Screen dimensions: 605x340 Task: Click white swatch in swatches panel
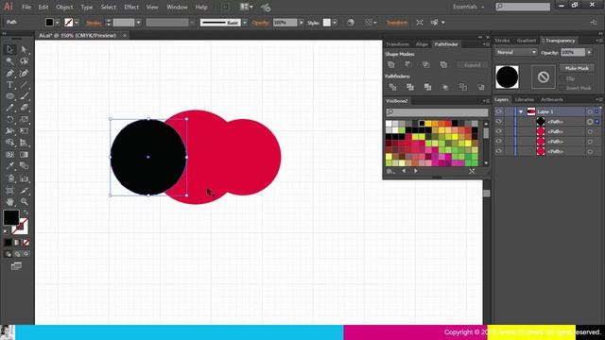click(389, 124)
